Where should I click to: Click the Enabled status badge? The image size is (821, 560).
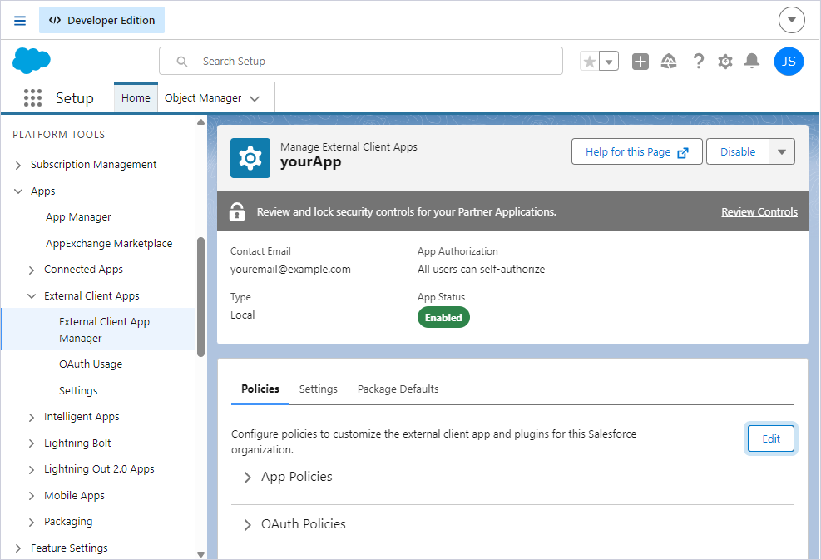[443, 318]
